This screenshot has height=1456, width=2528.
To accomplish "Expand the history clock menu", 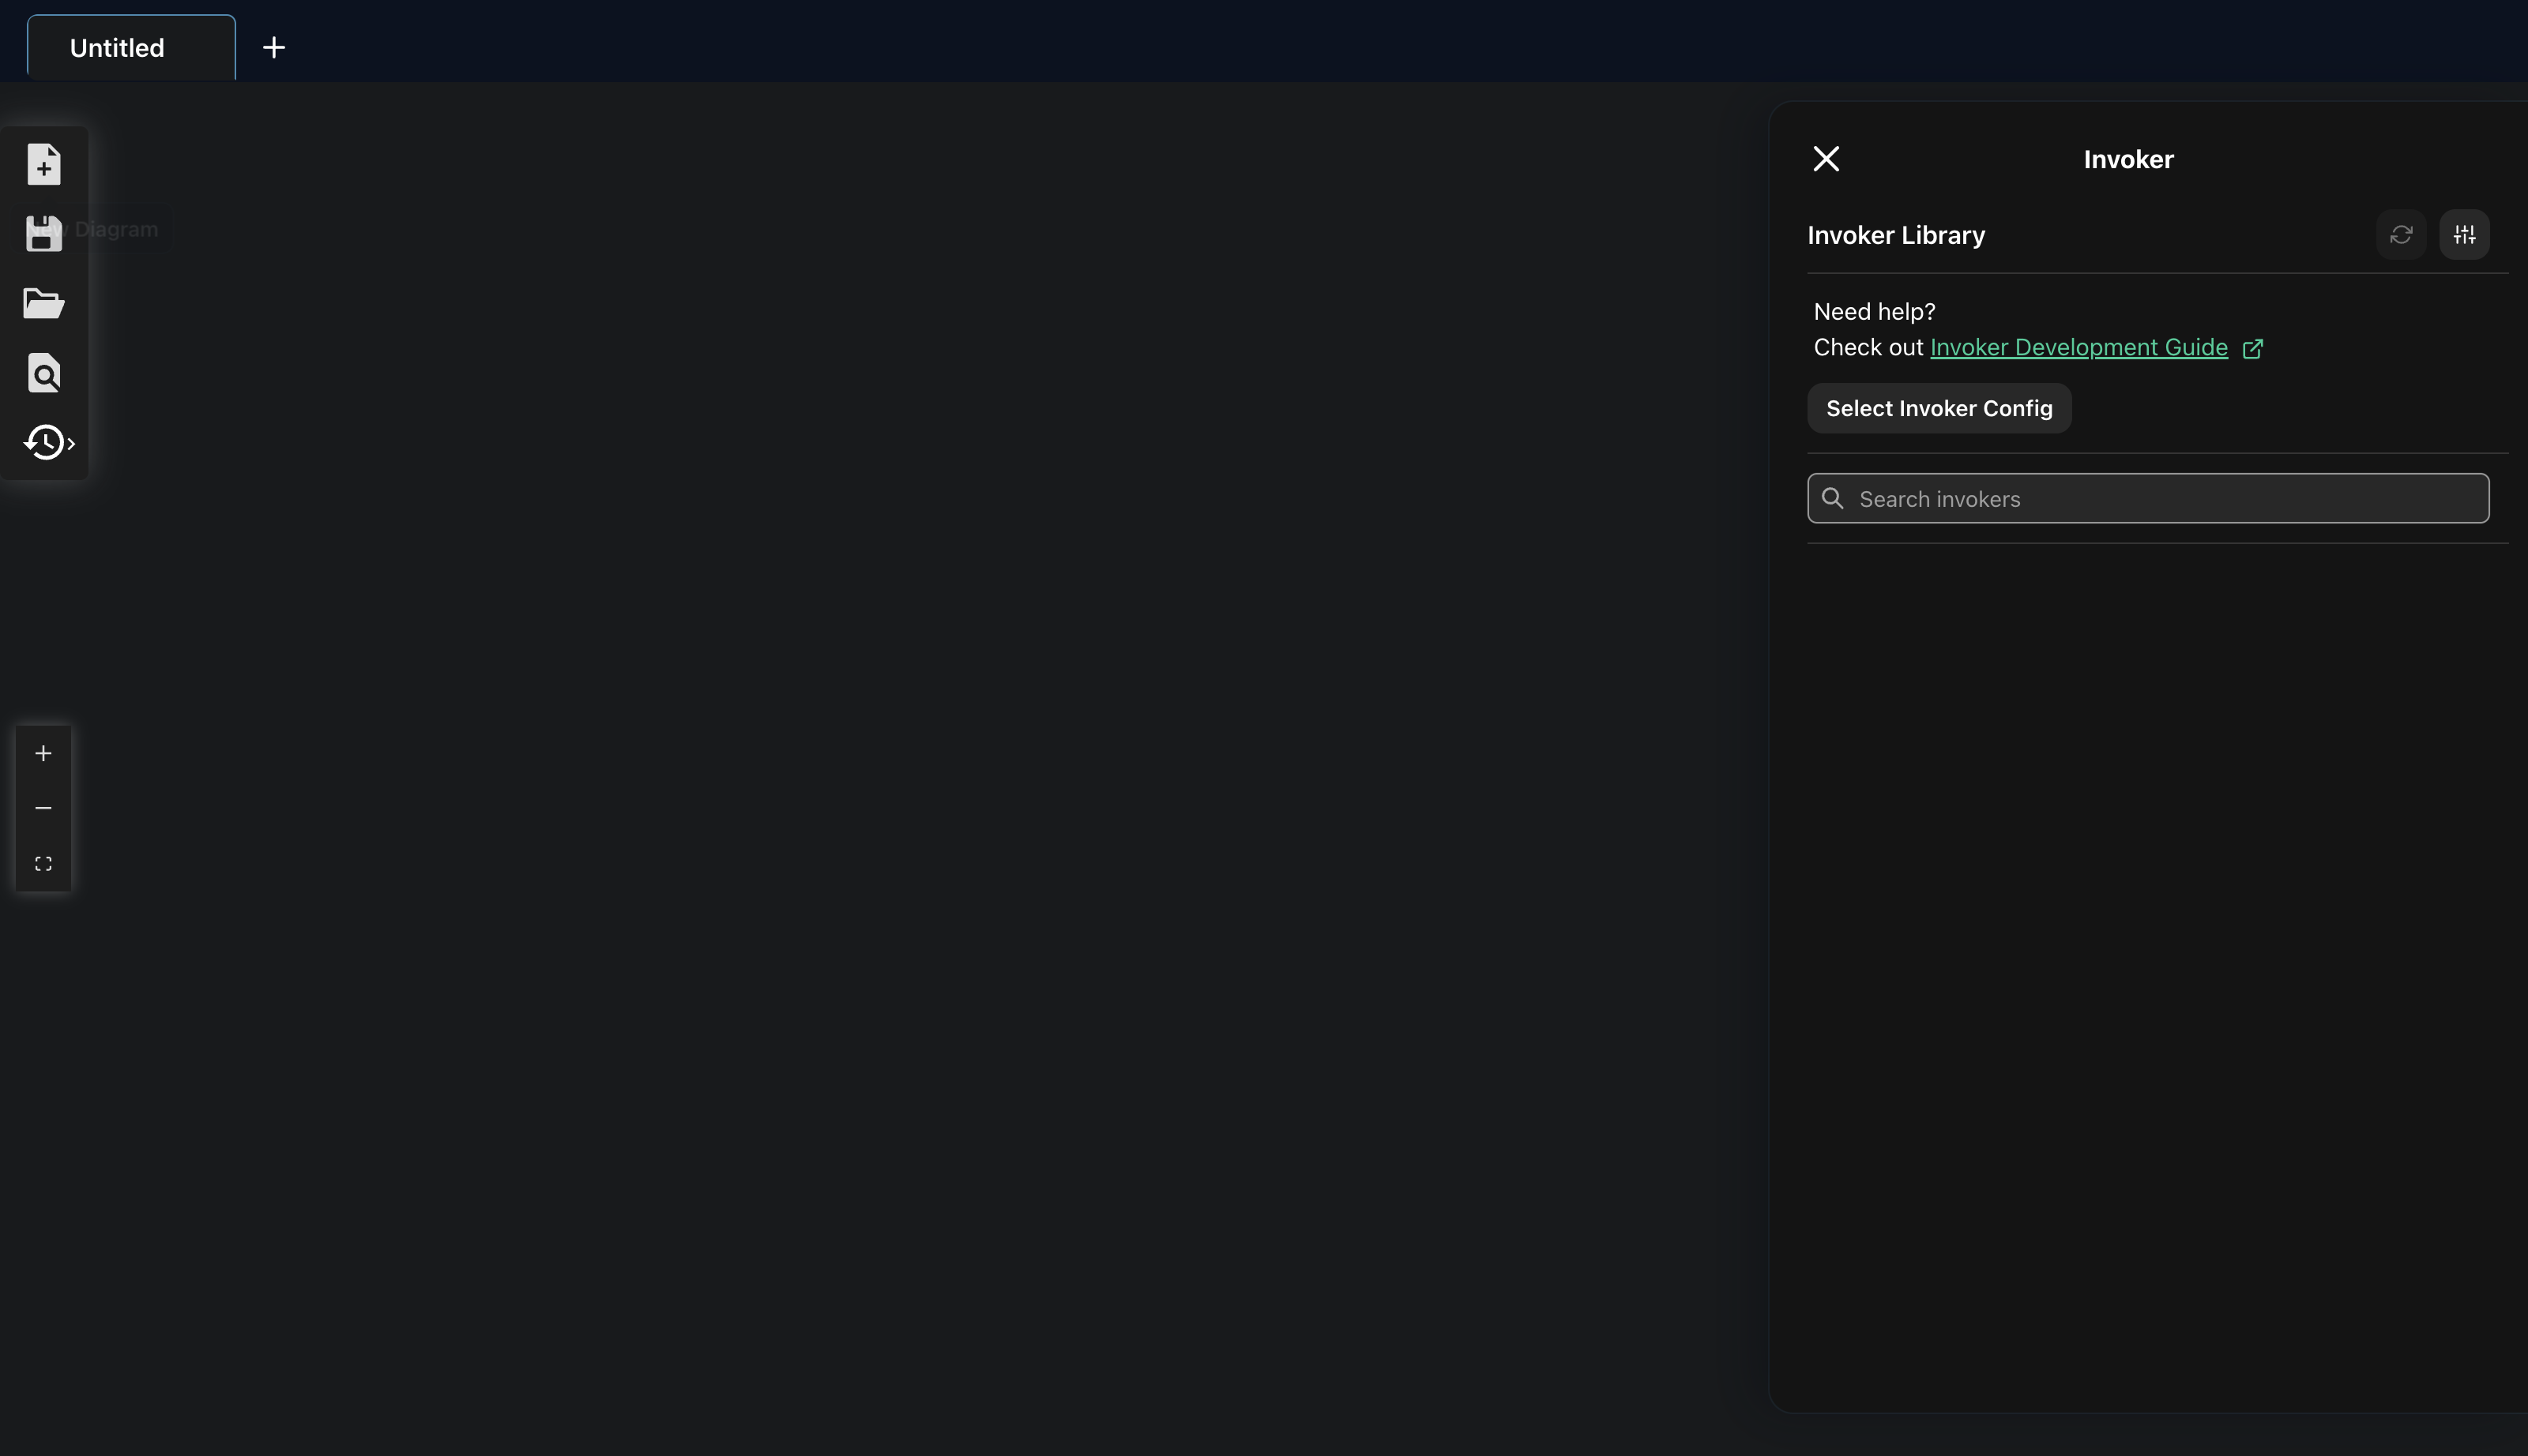I will [48, 442].
